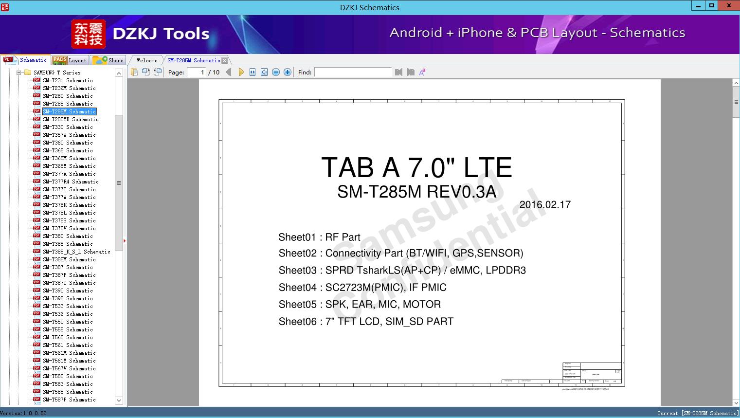Image resolution: width=740 pixels, height=418 pixels.
Task: Click the find next icon
Action: [x=411, y=72]
